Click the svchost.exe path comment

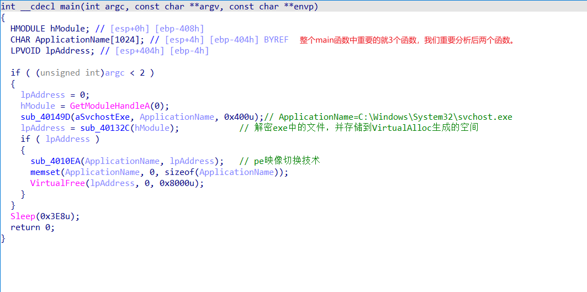click(388, 117)
